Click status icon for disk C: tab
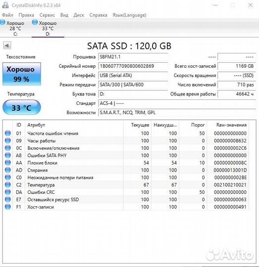The image size is (259, 267). (2, 22)
